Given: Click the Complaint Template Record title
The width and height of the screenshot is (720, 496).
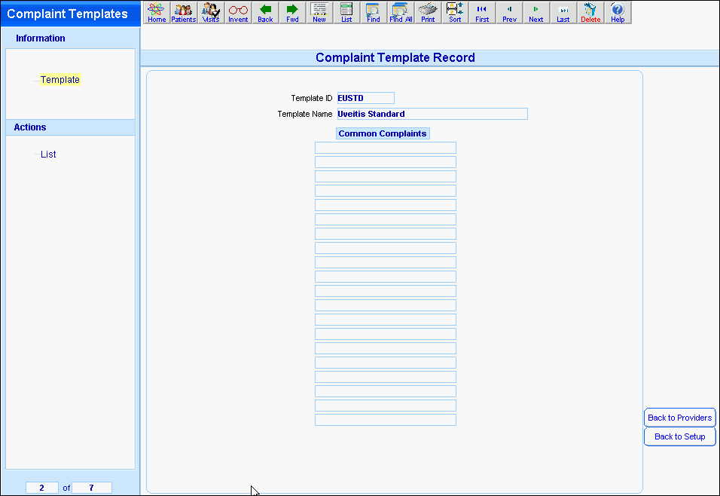Looking at the screenshot, I should click(395, 57).
